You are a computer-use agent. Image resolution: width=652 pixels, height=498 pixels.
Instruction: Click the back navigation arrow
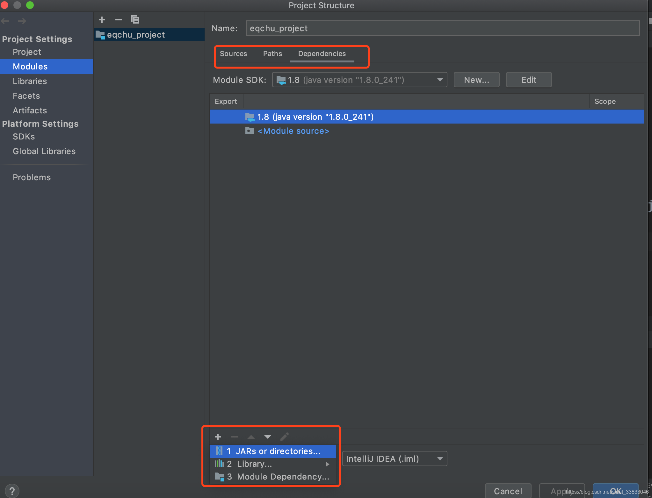(5, 21)
